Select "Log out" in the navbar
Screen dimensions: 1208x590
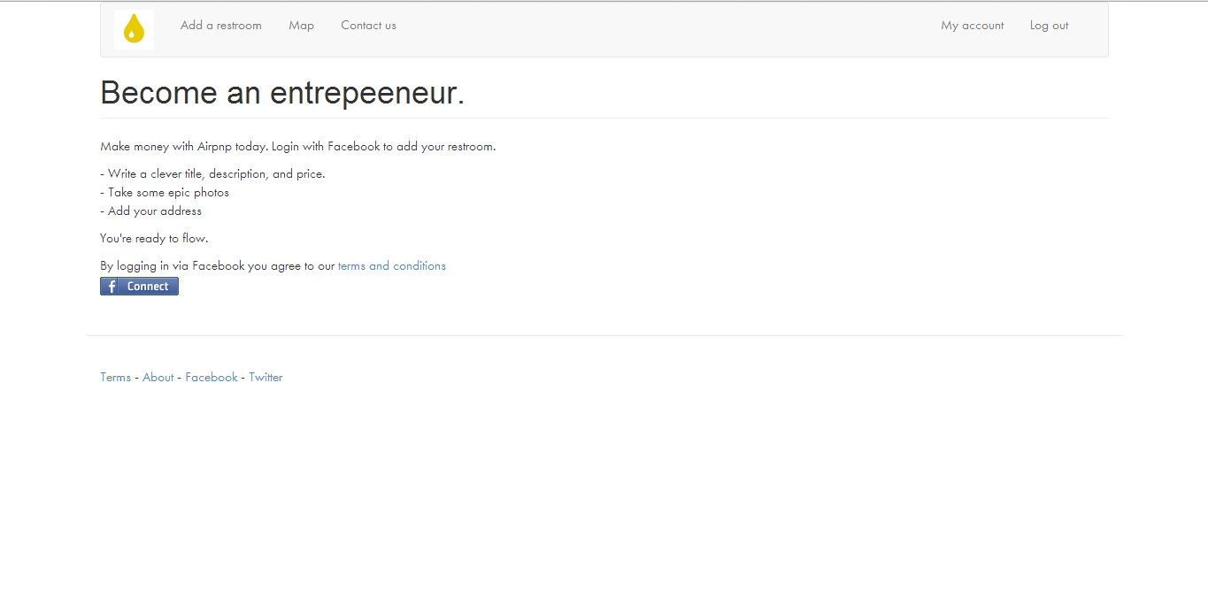(x=1049, y=26)
